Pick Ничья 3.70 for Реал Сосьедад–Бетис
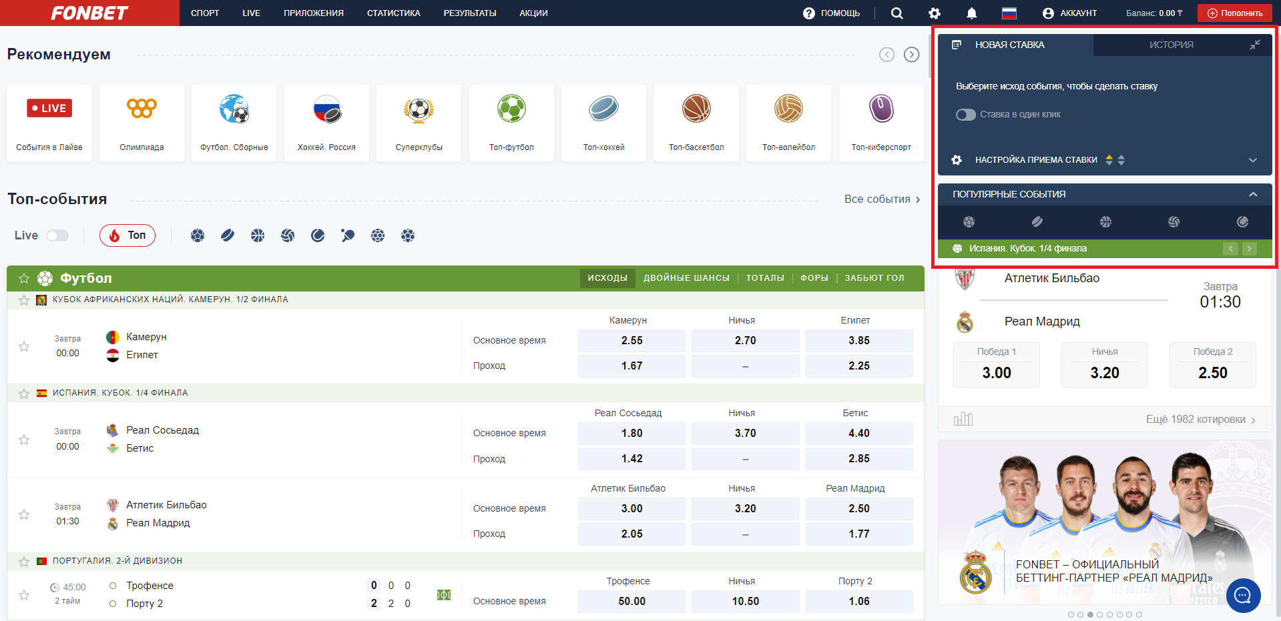 coord(746,434)
